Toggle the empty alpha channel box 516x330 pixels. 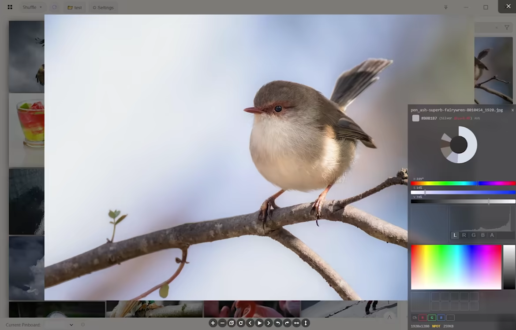tap(450, 318)
